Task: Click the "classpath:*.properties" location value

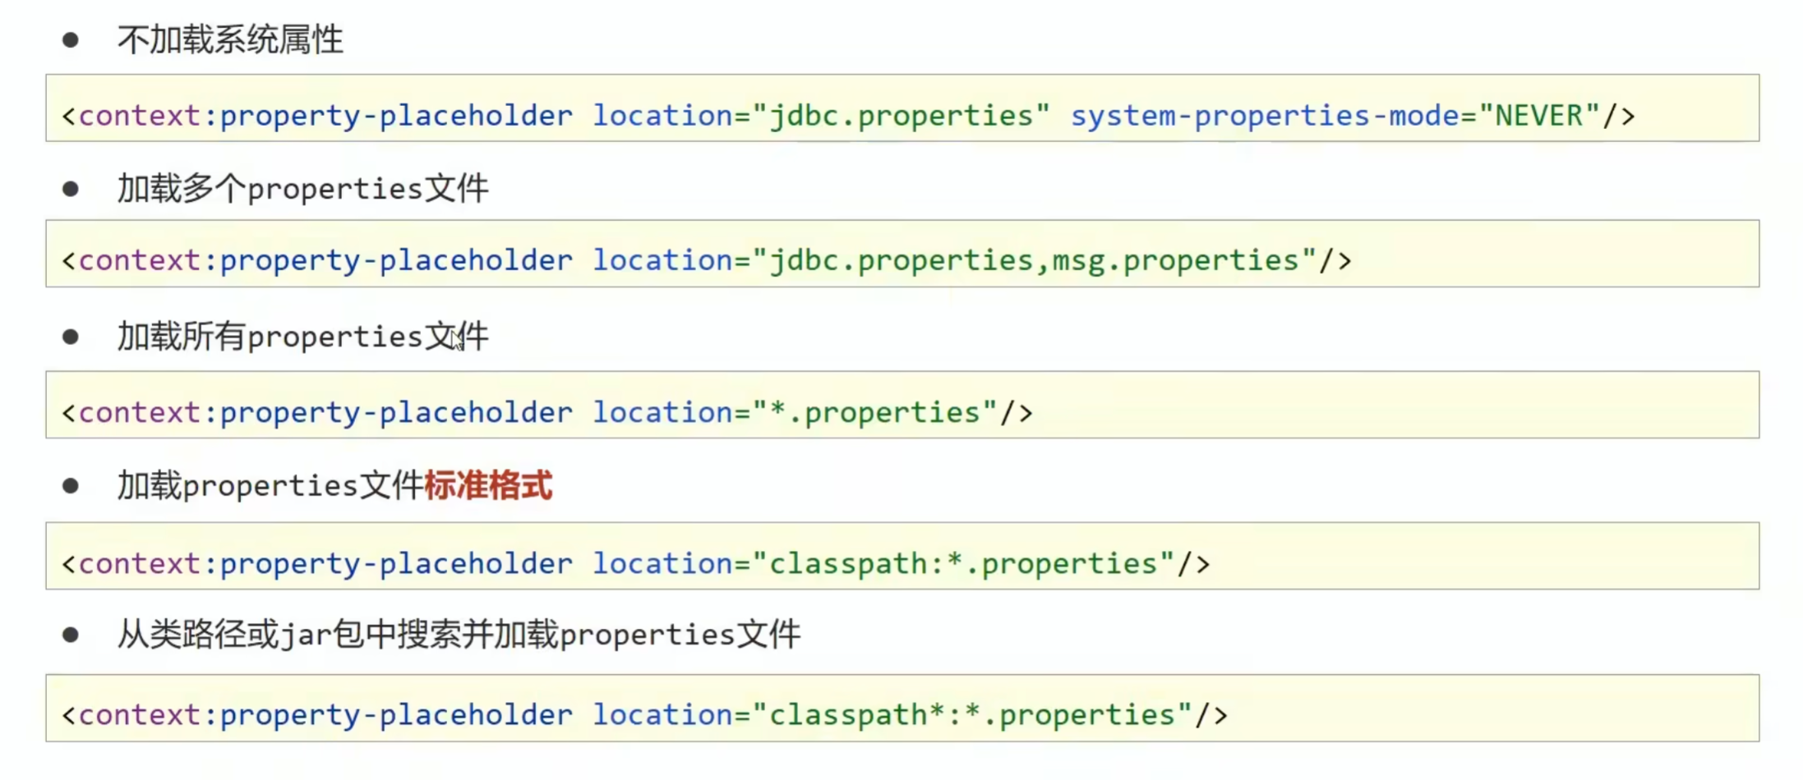Action: 963,564
